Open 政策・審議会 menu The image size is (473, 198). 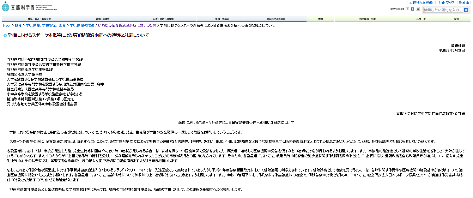103,19
